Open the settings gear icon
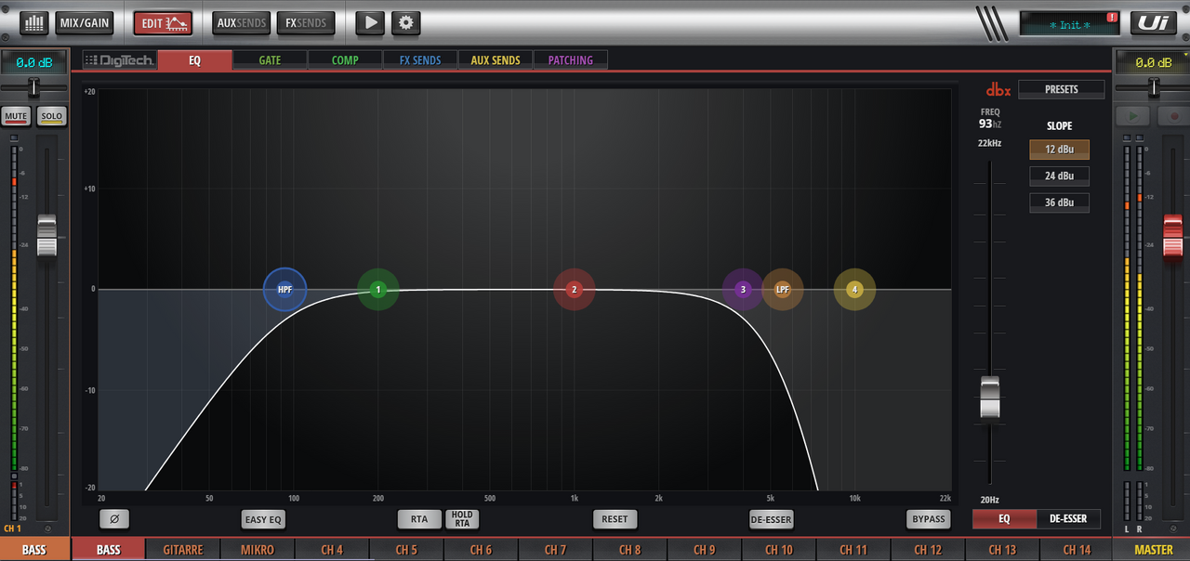Viewport: 1190px width, 561px height. point(405,22)
